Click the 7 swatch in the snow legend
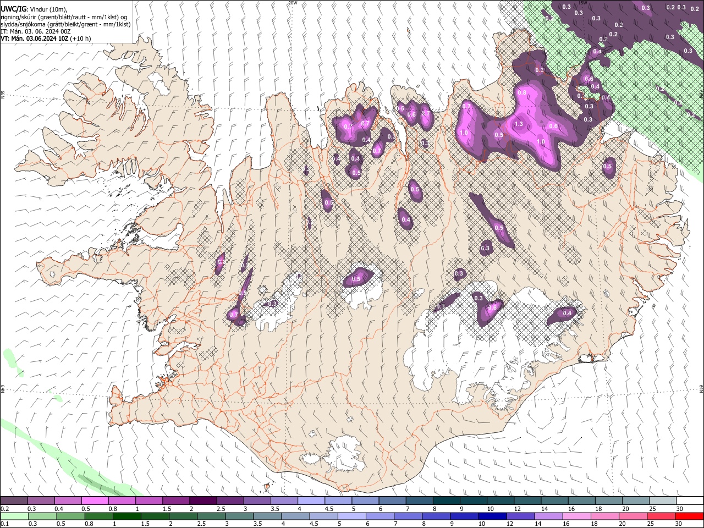Viewport: 704px width, 528px height. pyautogui.click(x=419, y=501)
